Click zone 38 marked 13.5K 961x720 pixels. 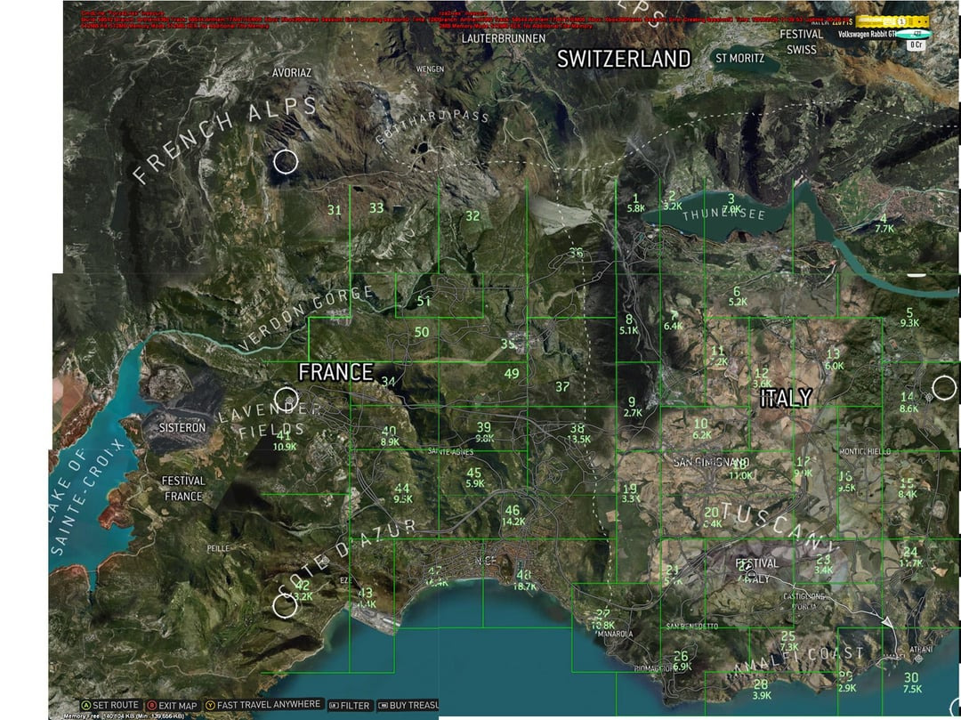578,433
